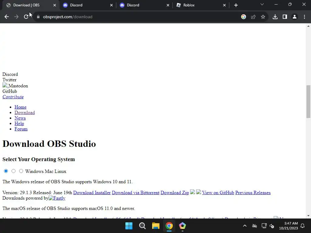Reload the OBS download page

26,17
